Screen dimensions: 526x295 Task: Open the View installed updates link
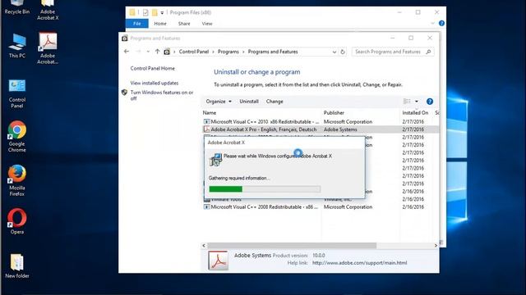click(x=155, y=83)
